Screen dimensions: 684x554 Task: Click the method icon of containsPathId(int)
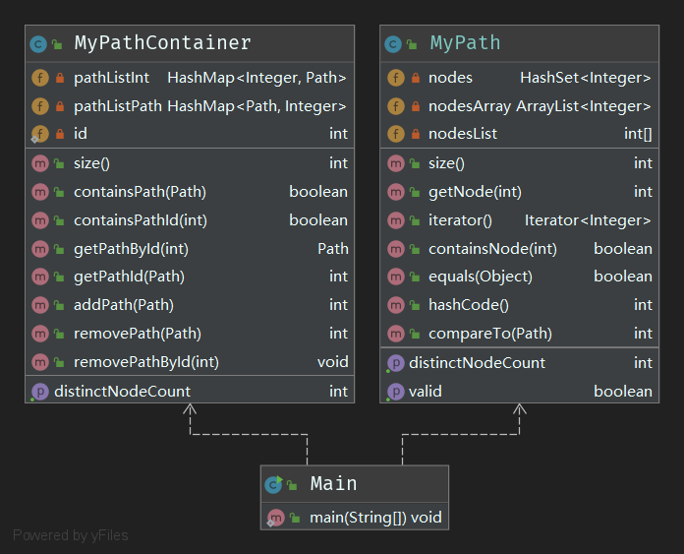pos(40,220)
